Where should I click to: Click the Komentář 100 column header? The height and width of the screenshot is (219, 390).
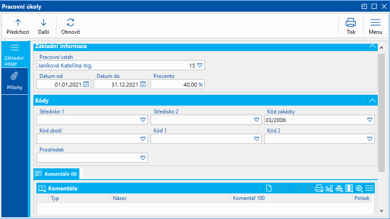[291, 198]
